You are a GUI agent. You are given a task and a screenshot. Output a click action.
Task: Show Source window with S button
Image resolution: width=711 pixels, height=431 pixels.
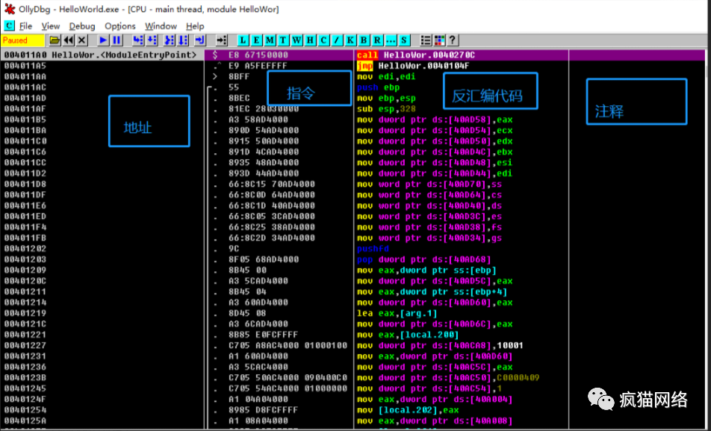(404, 40)
